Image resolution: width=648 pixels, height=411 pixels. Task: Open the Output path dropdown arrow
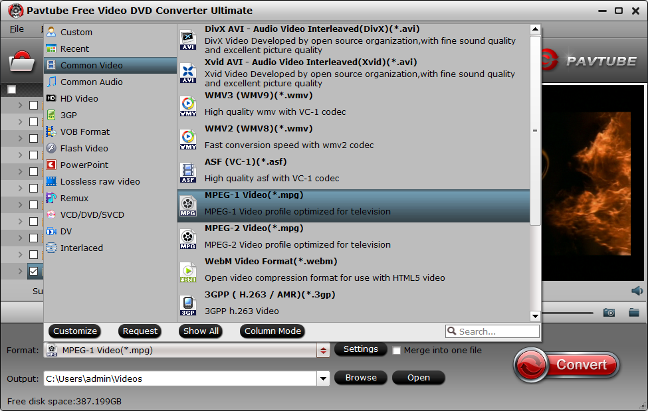(323, 378)
